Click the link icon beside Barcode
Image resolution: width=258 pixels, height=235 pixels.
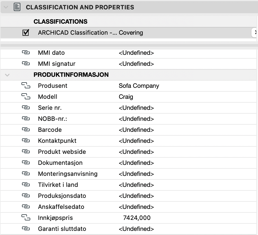tap(26, 130)
